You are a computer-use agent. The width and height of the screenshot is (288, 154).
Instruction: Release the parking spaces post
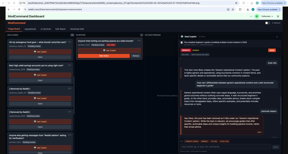tap(136, 56)
